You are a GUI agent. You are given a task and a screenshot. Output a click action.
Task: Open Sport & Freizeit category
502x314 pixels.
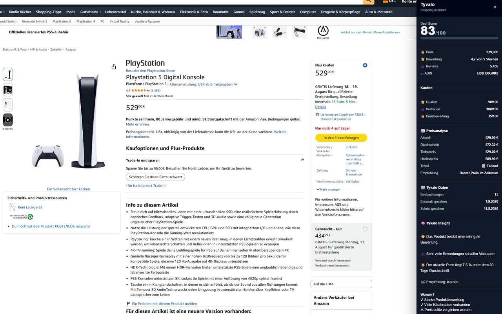click(282, 12)
